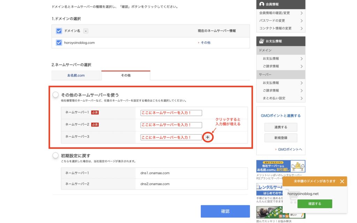Choose その他のネームサーバーを使う radio option

coord(55,95)
